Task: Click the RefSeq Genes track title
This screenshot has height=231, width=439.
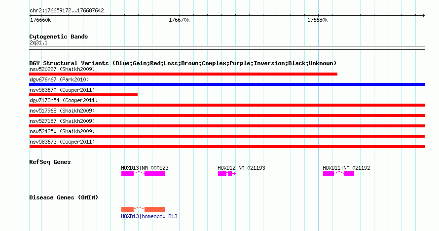Action: 50,162
